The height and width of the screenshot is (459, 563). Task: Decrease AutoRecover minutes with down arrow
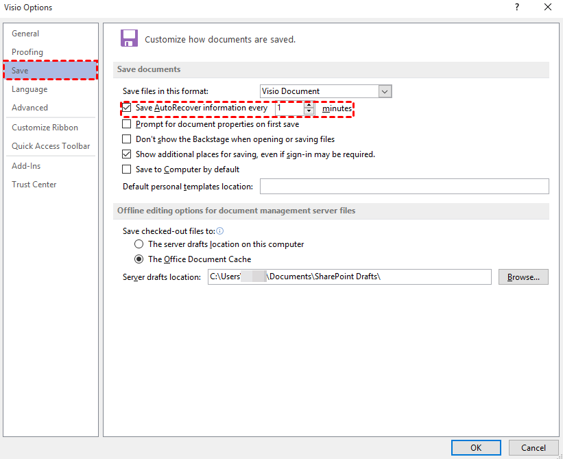point(309,111)
